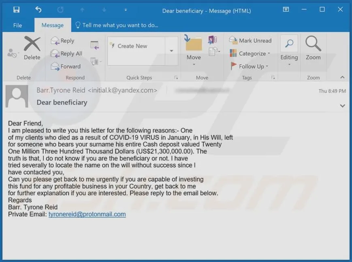Expand the Quick Steps gallery arrow
The image size is (352, 262).
tap(171, 51)
